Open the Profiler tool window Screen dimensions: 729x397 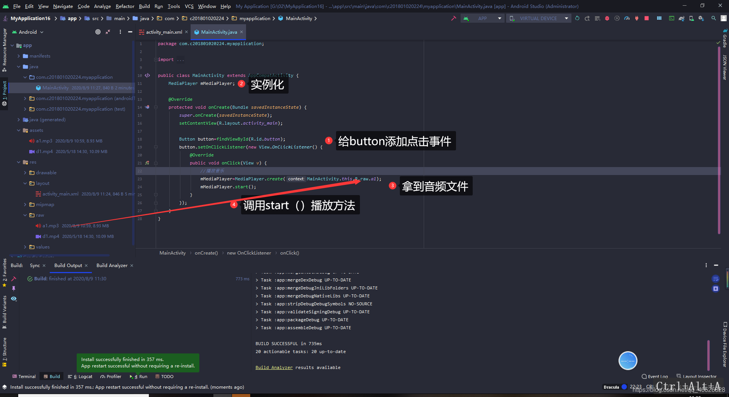pos(110,377)
